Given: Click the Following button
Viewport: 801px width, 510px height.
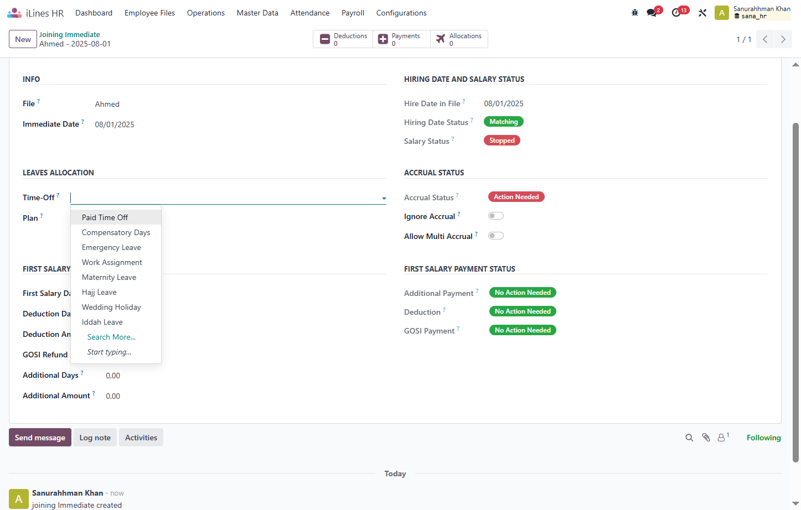Looking at the screenshot, I should [x=764, y=438].
